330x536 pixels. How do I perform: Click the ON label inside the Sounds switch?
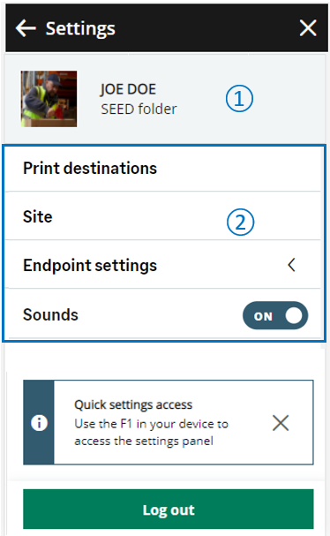(x=263, y=316)
